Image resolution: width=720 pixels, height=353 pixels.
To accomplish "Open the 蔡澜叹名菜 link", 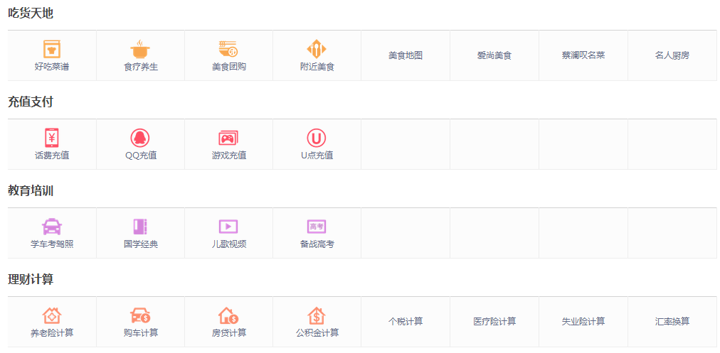I will (x=583, y=55).
